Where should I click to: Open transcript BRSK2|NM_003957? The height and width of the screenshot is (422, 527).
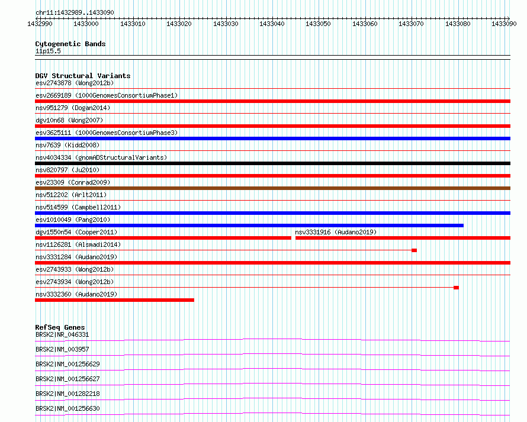pos(62,349)
